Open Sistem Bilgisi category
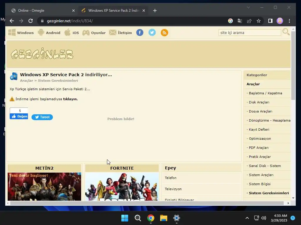This screenshot has height=225, width=301. [260, 184]
